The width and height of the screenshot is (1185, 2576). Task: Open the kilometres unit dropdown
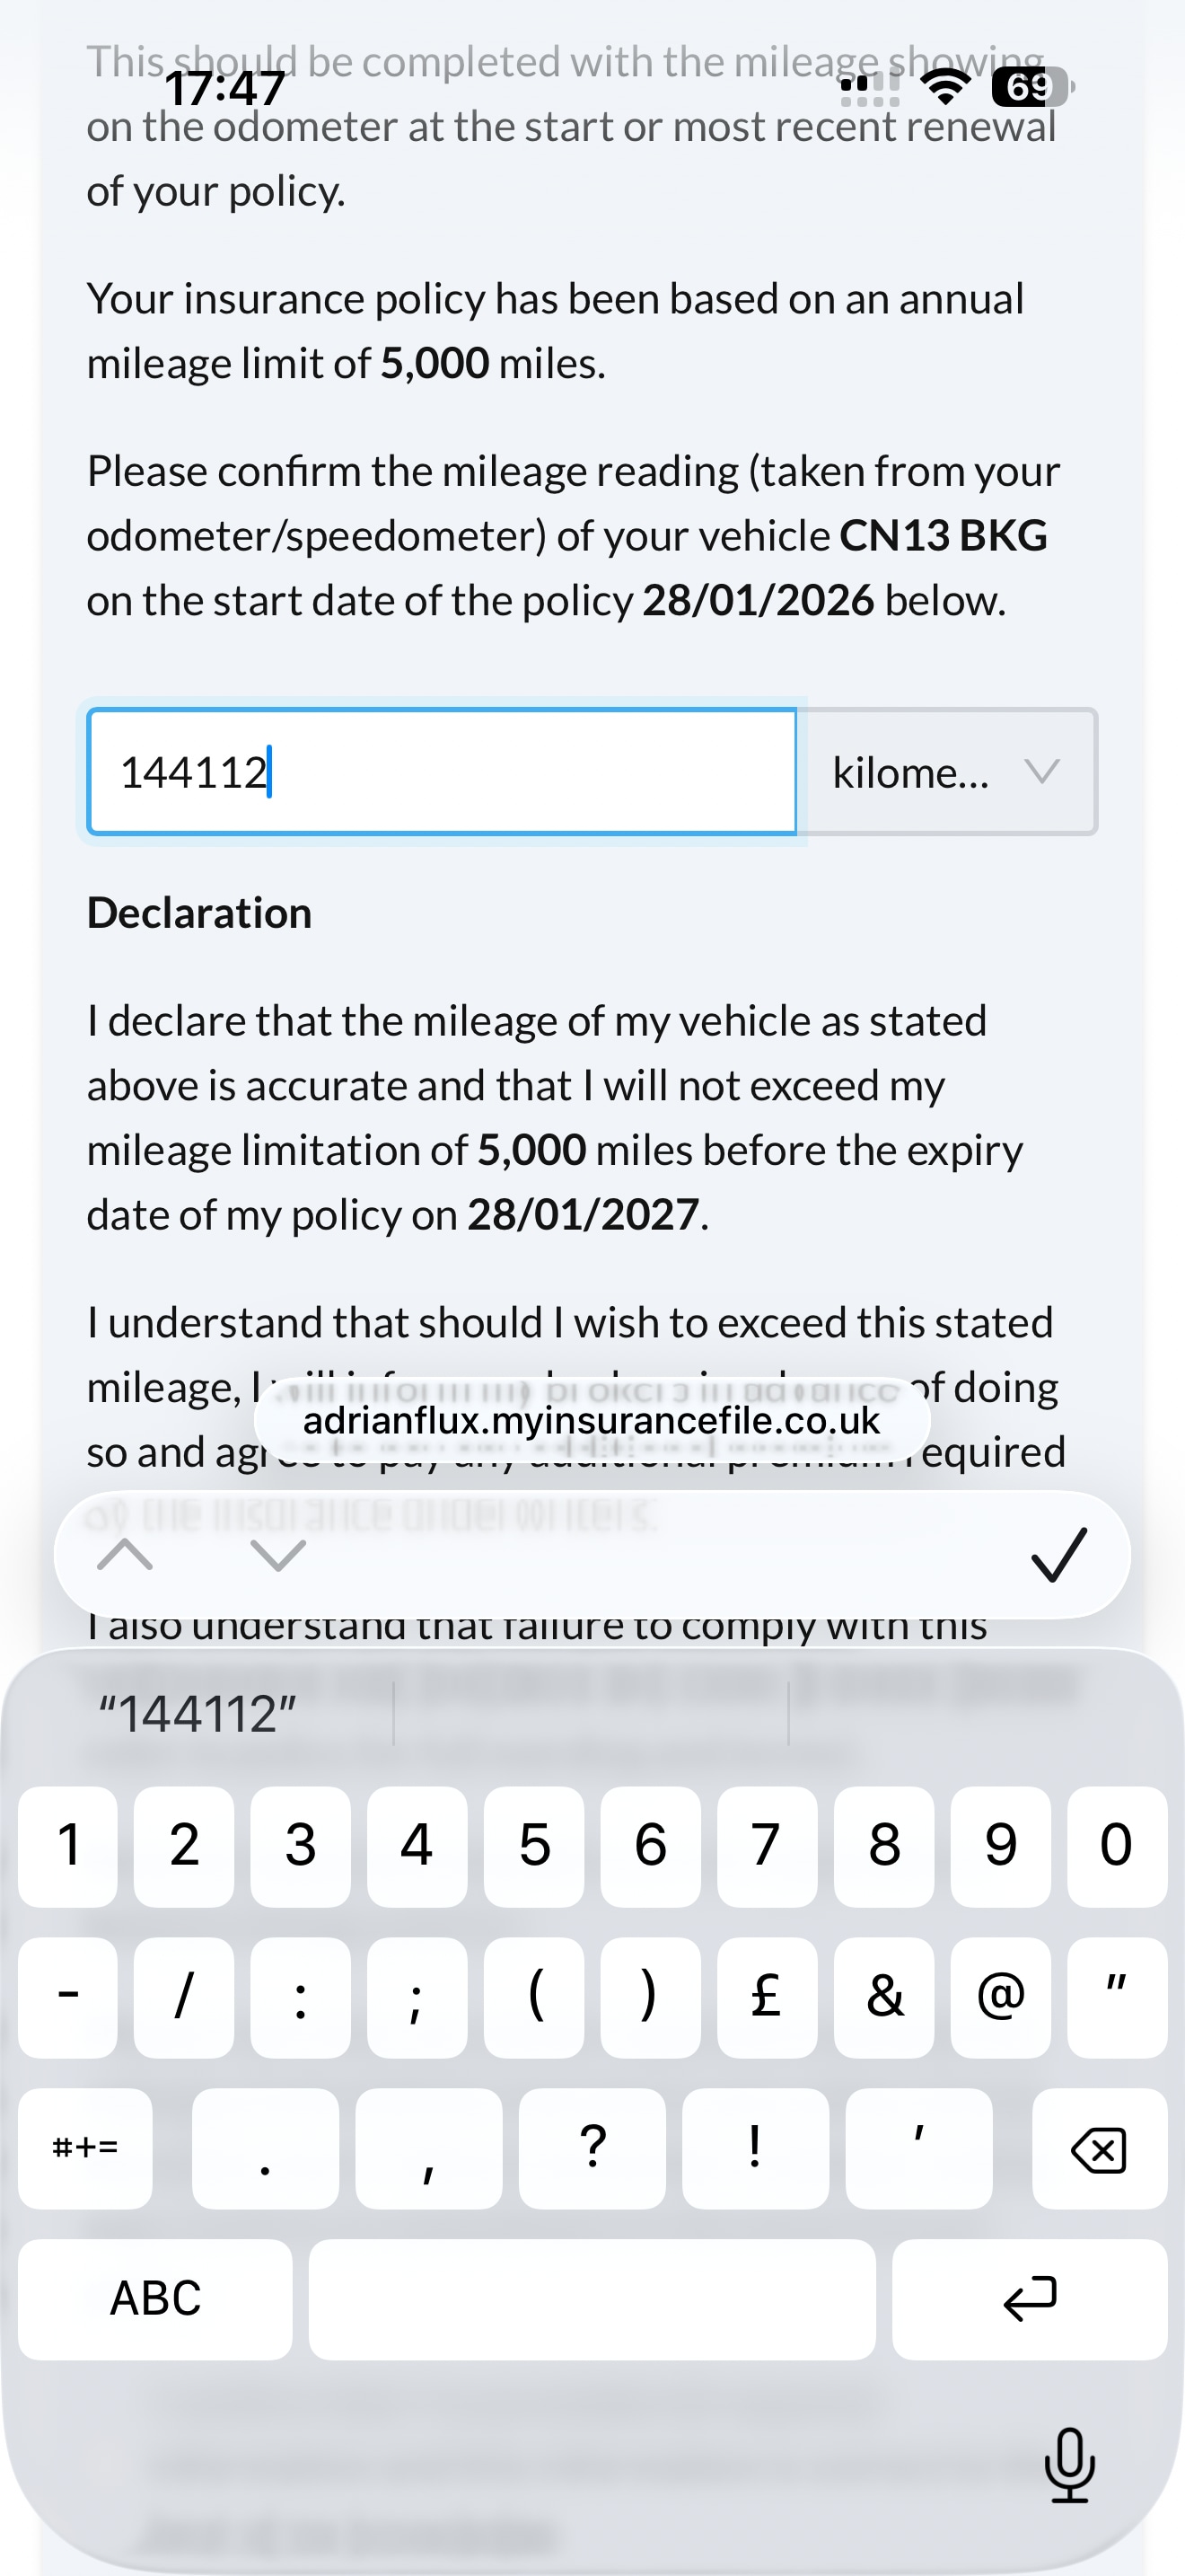click(x=949, y=772)
